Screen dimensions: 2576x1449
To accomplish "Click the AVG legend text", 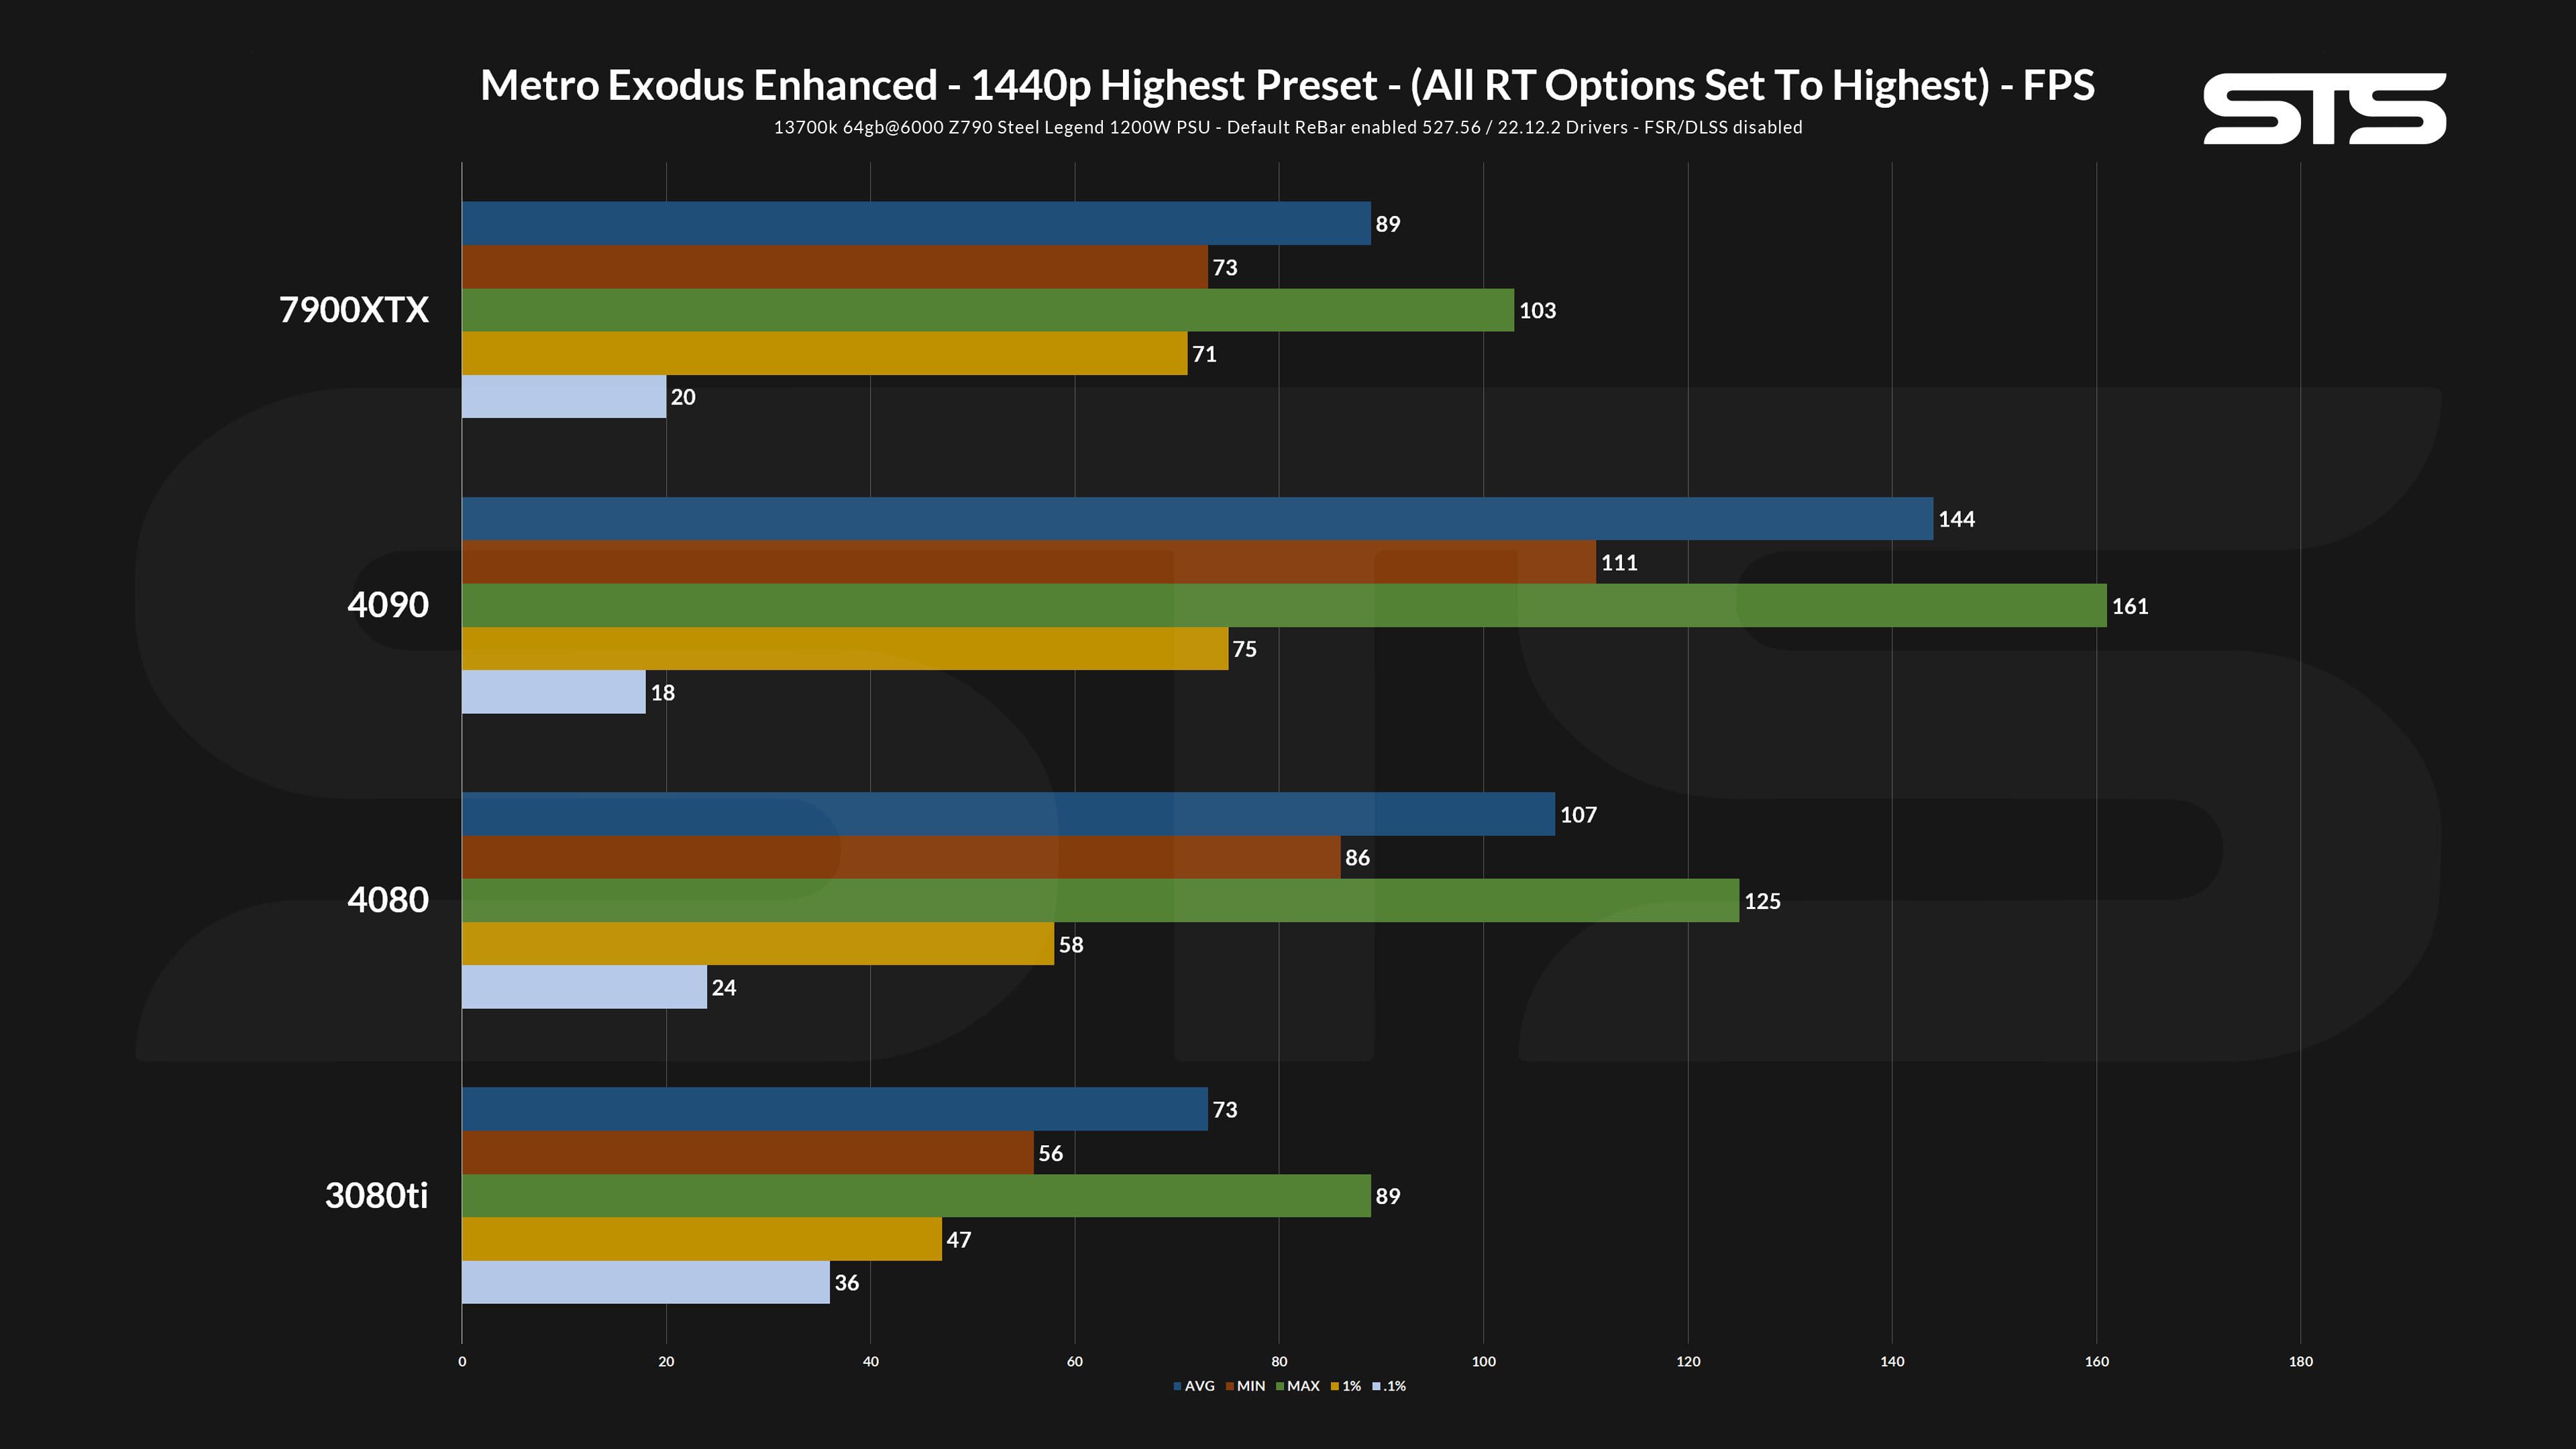I will pyautogui.click(x=1200, y=1386).
